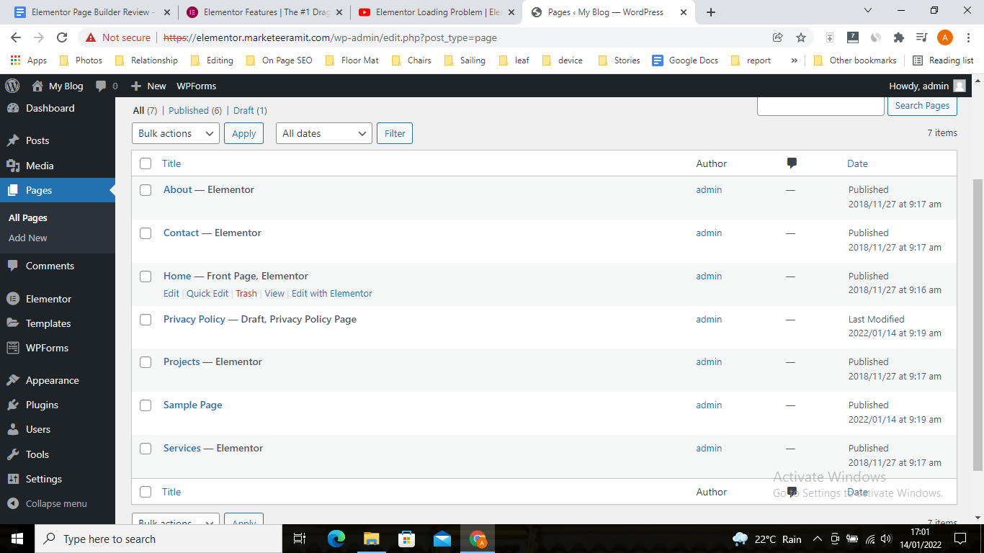The height and width of the screenshot is (553, 984).
Task: Open Chrome tab search arrow
Action: click(x=868, y=11)
